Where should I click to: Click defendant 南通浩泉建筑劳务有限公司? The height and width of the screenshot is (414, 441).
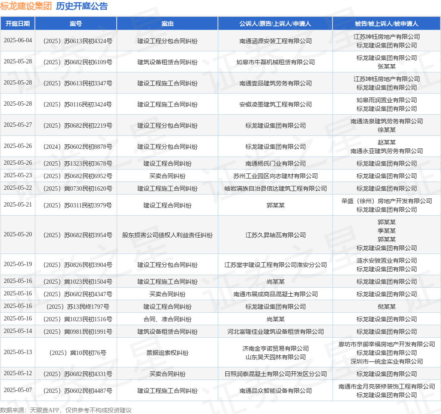pyautogui.click(x=386, y=121)
